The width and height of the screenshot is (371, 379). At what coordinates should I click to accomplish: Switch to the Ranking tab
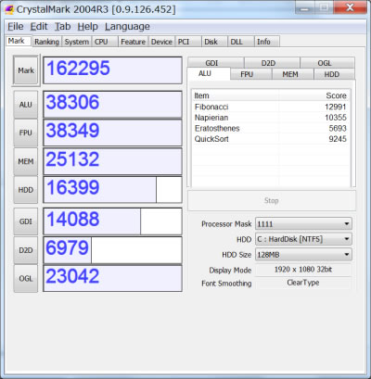point(46,42)
